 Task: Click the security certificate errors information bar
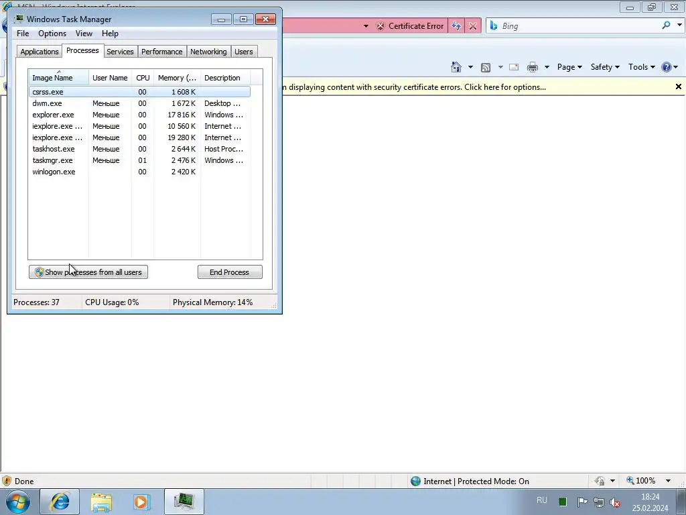click(413, 87)
